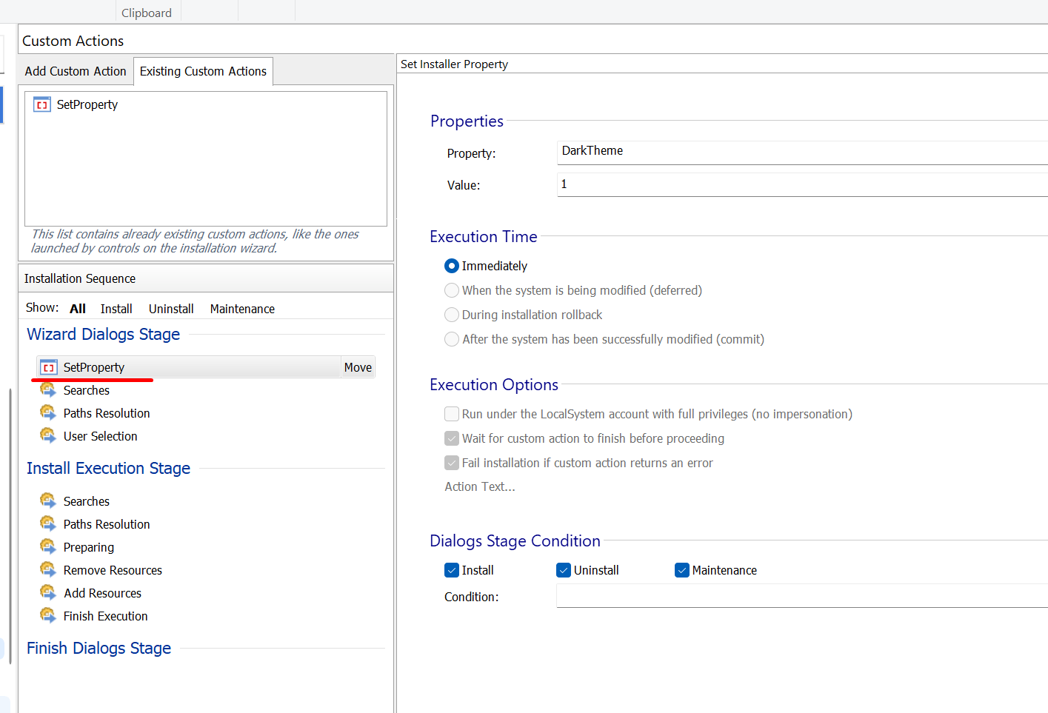This screenshot has width=1048, height=713.
Task: Select the Immediately execution time option
Action: click(452, 266)
